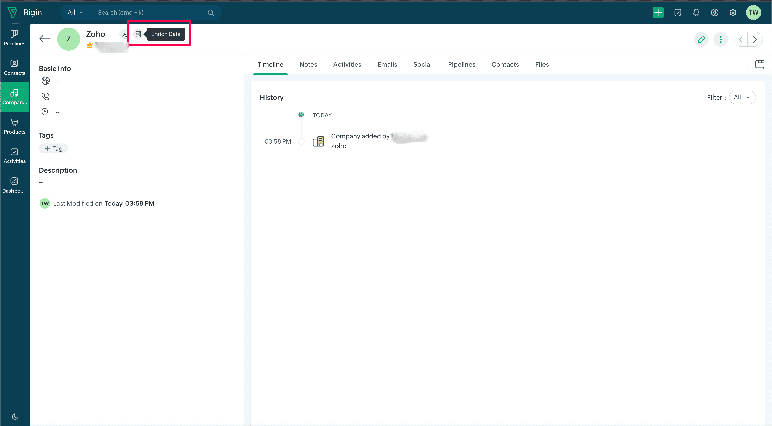The image size is (772, 426).
Task: Click the Enrich Data icon
Action: [x=138, y=34]
